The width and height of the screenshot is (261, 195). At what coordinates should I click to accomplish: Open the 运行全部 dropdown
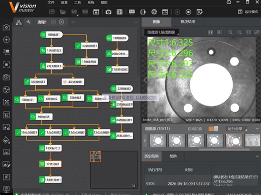click(x=236, y=128)
